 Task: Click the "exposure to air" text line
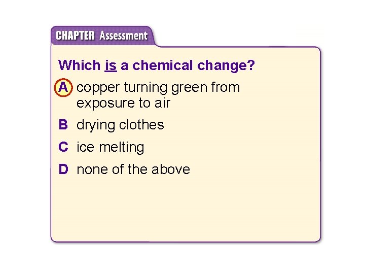click(x=123, y=103)
